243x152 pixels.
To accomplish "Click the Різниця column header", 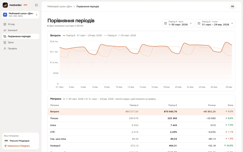I will point(212,105).
